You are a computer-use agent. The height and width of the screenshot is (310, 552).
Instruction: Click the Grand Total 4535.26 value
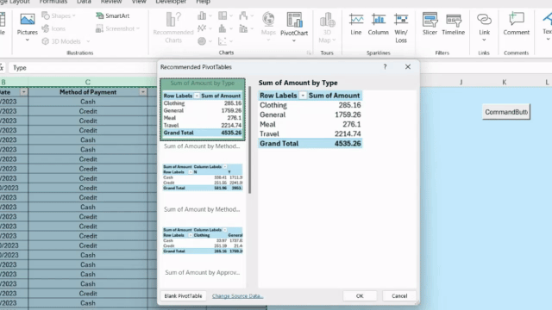point(348,144)
